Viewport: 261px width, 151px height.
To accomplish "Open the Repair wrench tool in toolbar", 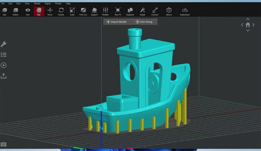I will click(x=142, y=12).
